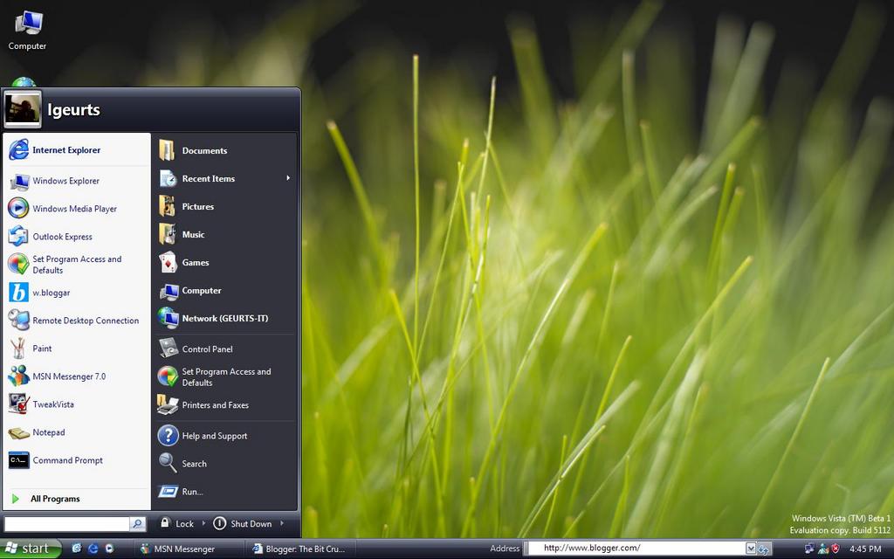Expand Shut Down options arrow
894x559 pixels.
click(x=282, y=523)
